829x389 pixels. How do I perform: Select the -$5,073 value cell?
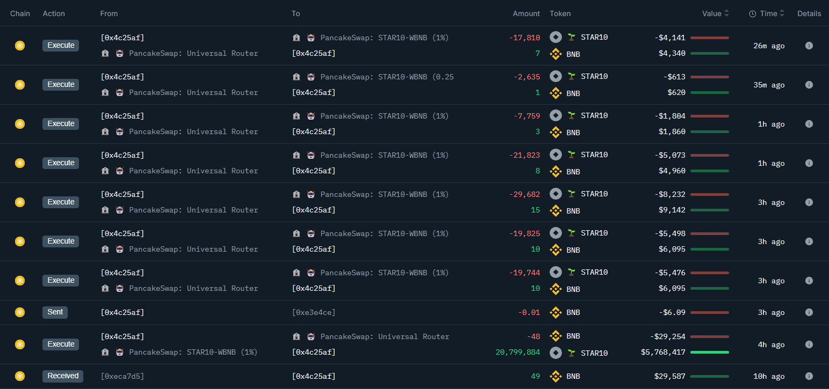670,155
